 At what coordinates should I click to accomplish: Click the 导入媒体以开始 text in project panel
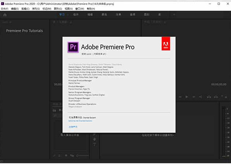click(70, 135)
